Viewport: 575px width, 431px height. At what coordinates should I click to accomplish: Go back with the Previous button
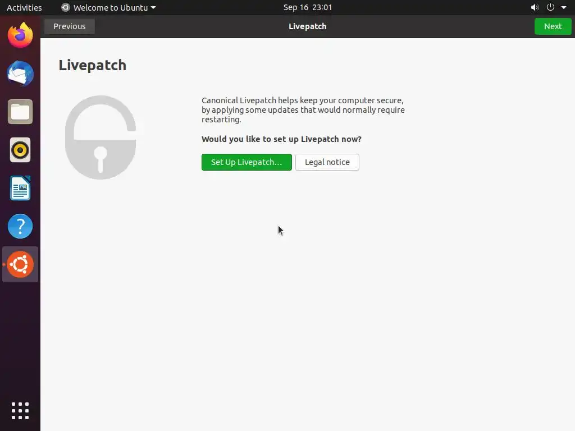(x=69, y=26)
